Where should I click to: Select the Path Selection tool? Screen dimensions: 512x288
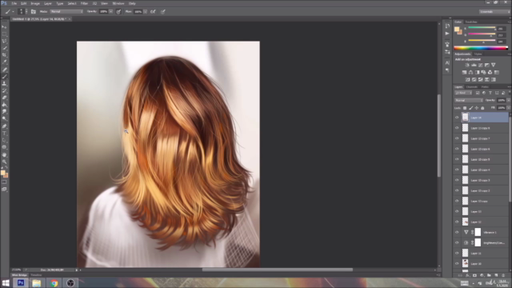point(4,140)
